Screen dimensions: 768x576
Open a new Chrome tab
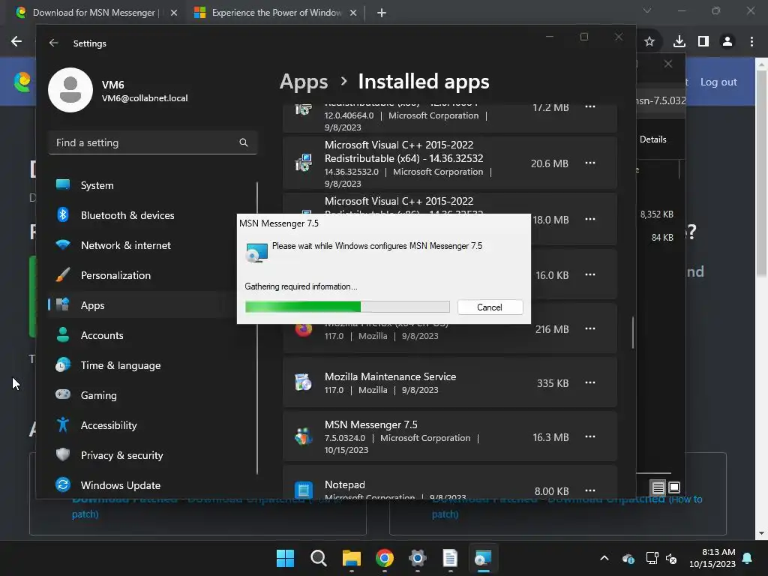click(382, 13)
